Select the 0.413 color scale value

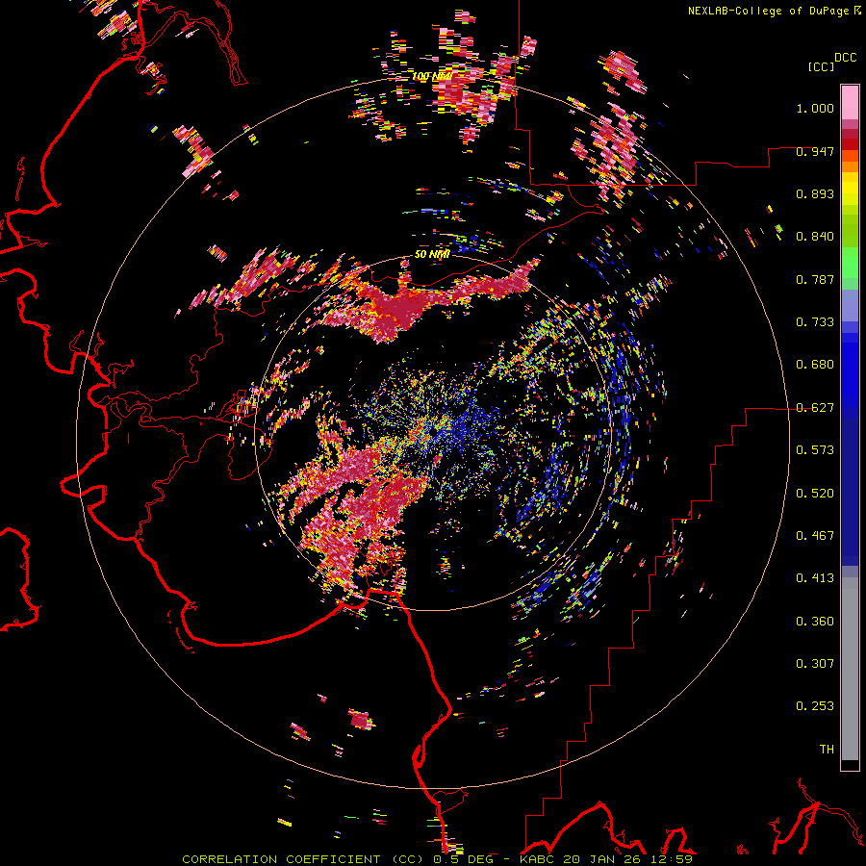coord(815,578)
